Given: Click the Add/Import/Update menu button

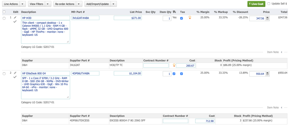Looking at the screenshot, I should (98, 4).
